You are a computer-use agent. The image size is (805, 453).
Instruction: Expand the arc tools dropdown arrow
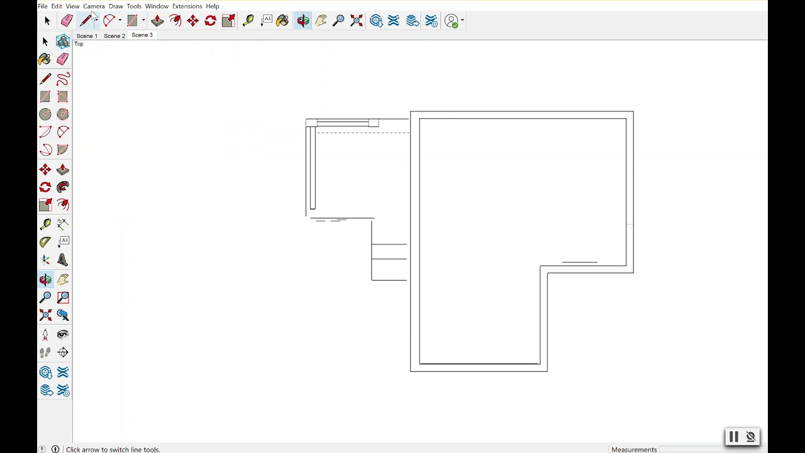click(x=119, y=21)
